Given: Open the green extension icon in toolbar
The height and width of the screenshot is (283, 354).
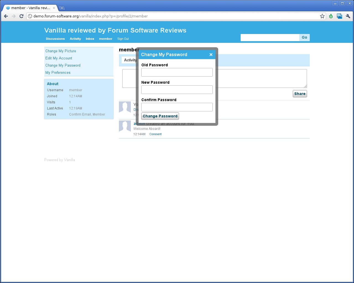Looking at the screenshot, I should point(331,16).
